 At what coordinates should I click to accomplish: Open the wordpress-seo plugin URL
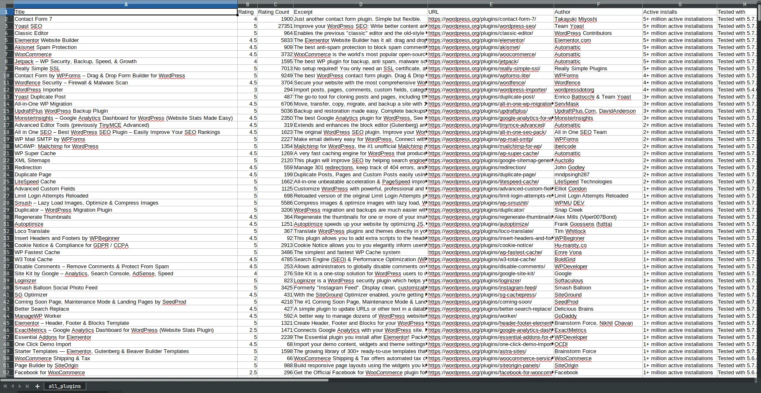click(482, 26)
